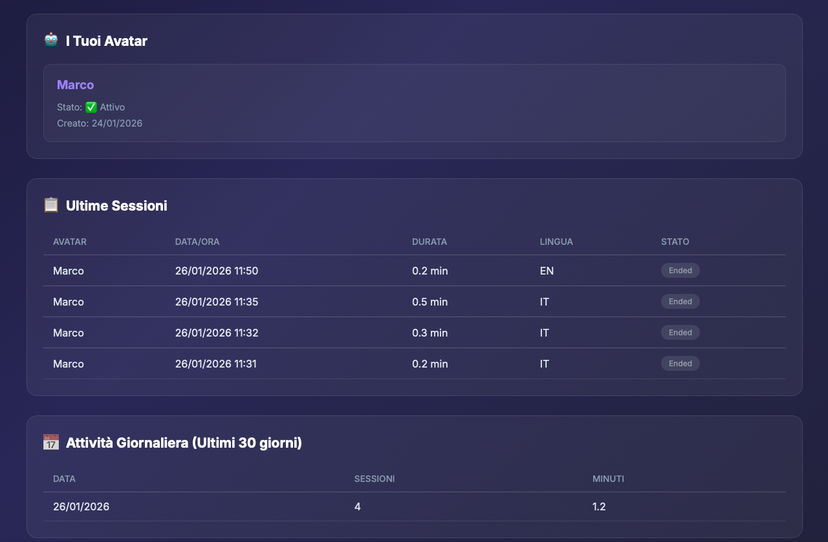Screen dimensions: 828x542
Task: Select the 0.5 min duration cell
Action: coord(430,302)
